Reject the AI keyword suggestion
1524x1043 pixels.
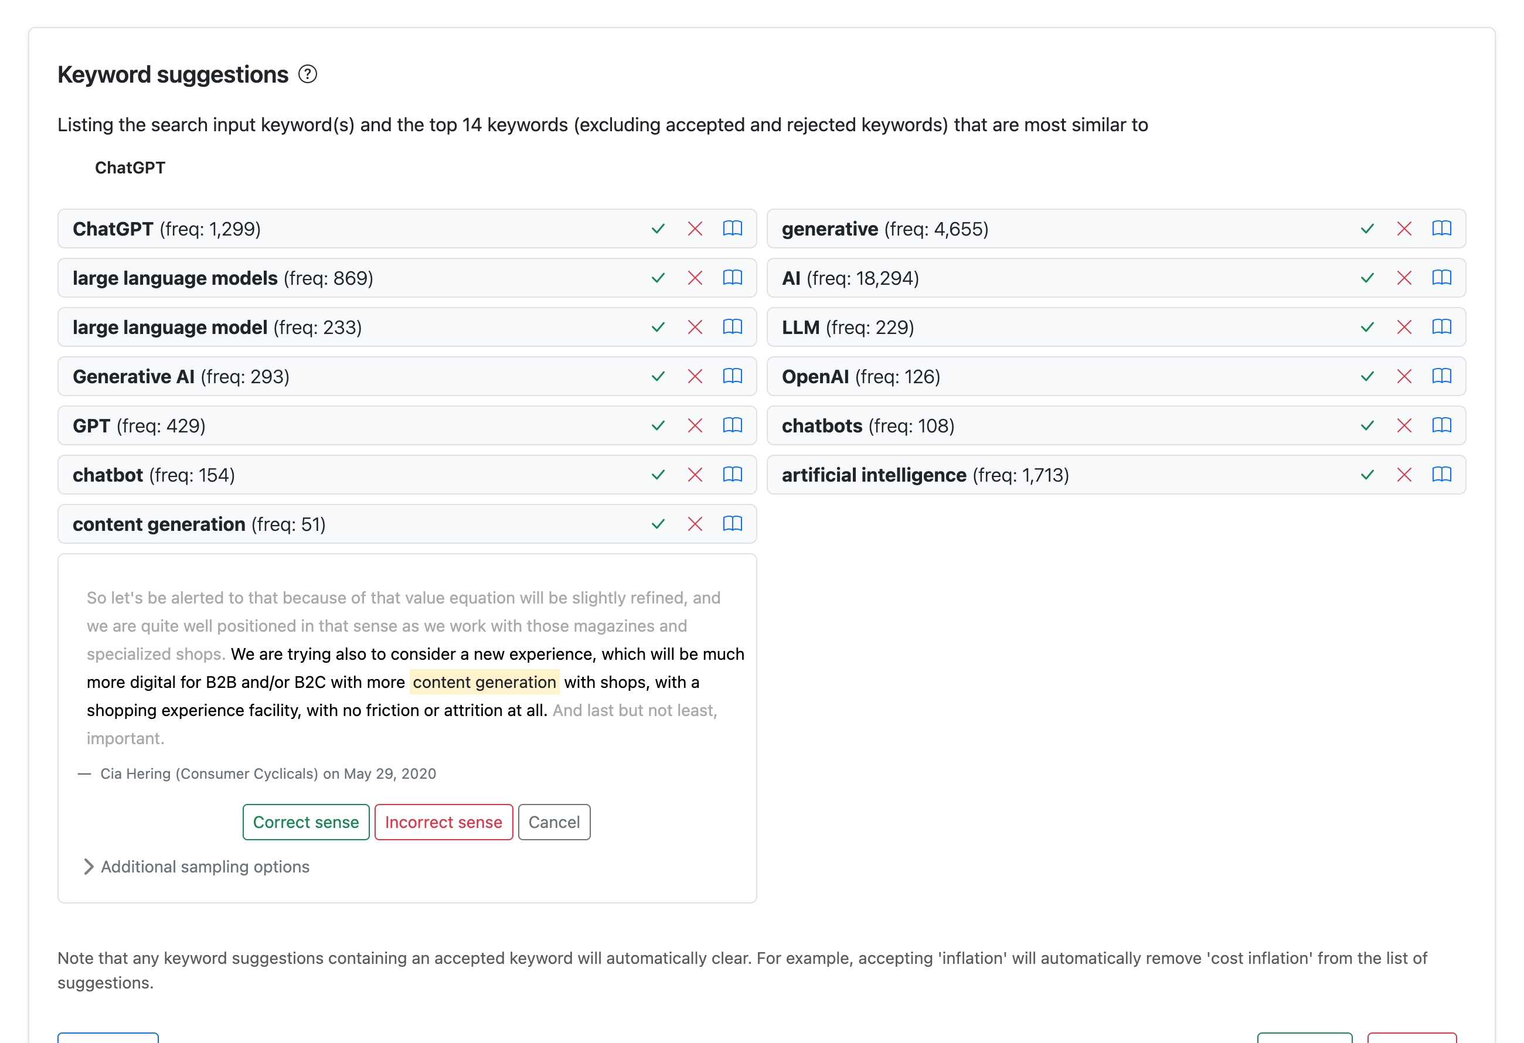pyautogui.click(x=1404, y=277)
